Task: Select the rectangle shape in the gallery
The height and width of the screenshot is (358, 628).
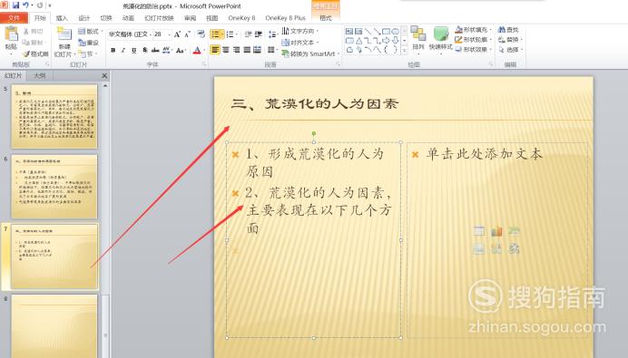Action: coord(386,31)
